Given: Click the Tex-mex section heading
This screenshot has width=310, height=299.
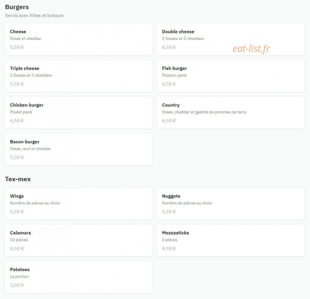Looking at the screenshot, I should pyautogui.click(x=18, y=179).
